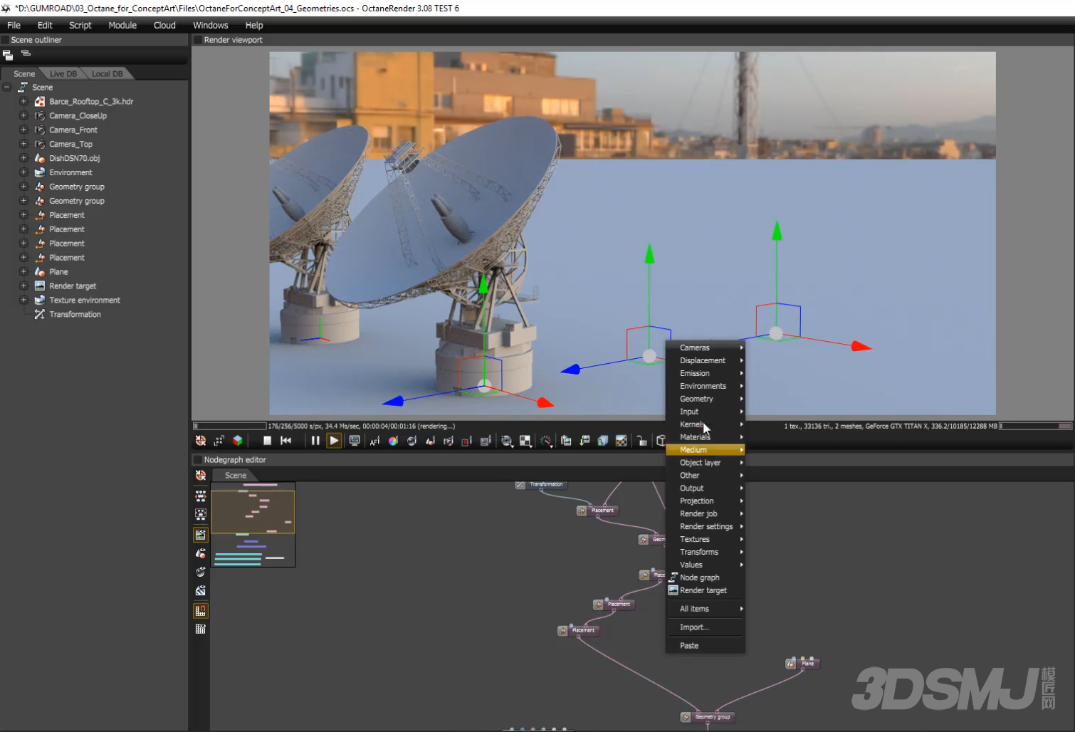Activate the white balance picker
The image size is (1075, 732).
(393, 441)
